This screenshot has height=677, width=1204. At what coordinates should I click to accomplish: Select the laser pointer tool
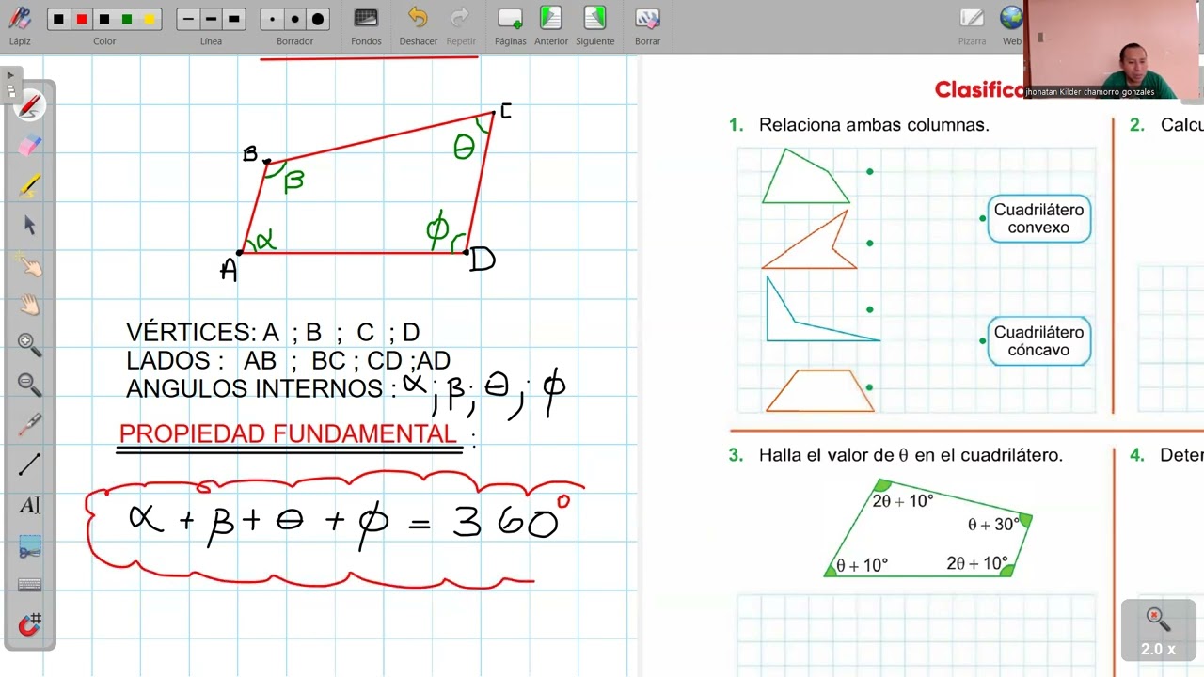click(30, 425)
